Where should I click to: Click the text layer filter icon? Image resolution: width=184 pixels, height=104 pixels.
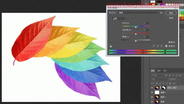pyautogui.click(x=173, y=75)
